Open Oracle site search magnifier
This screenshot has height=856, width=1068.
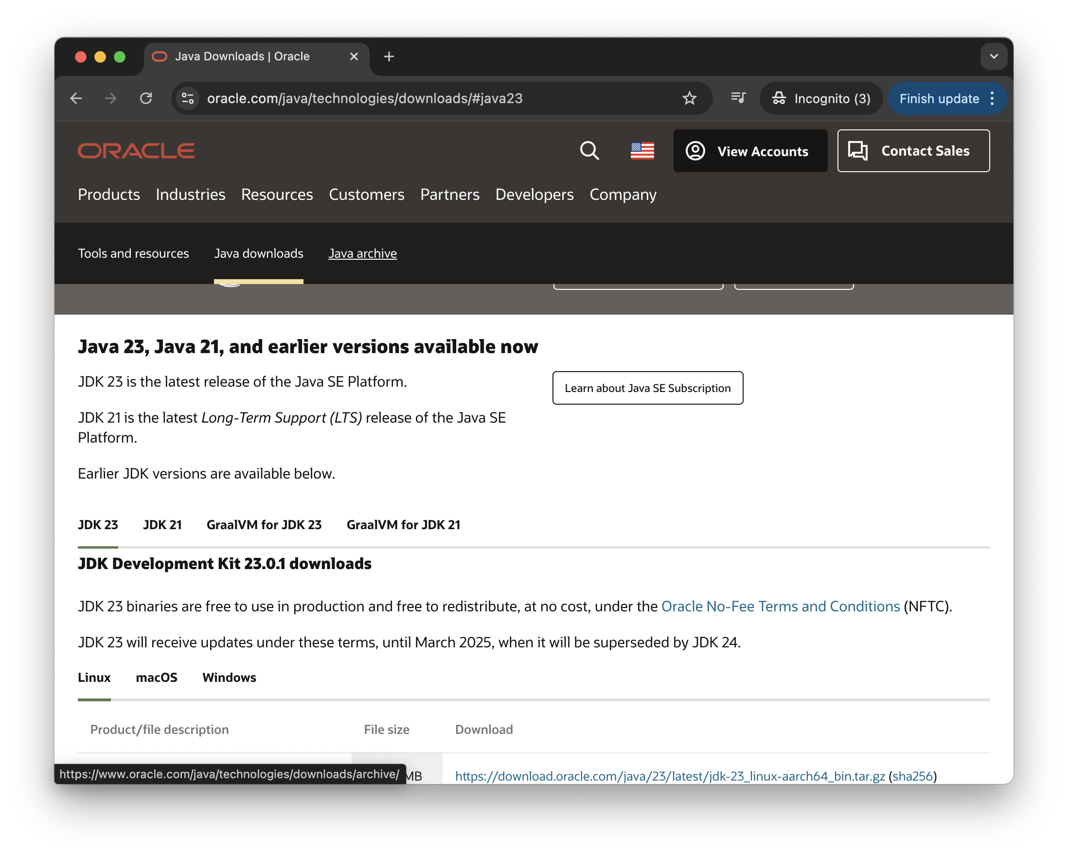pos(589,151)
